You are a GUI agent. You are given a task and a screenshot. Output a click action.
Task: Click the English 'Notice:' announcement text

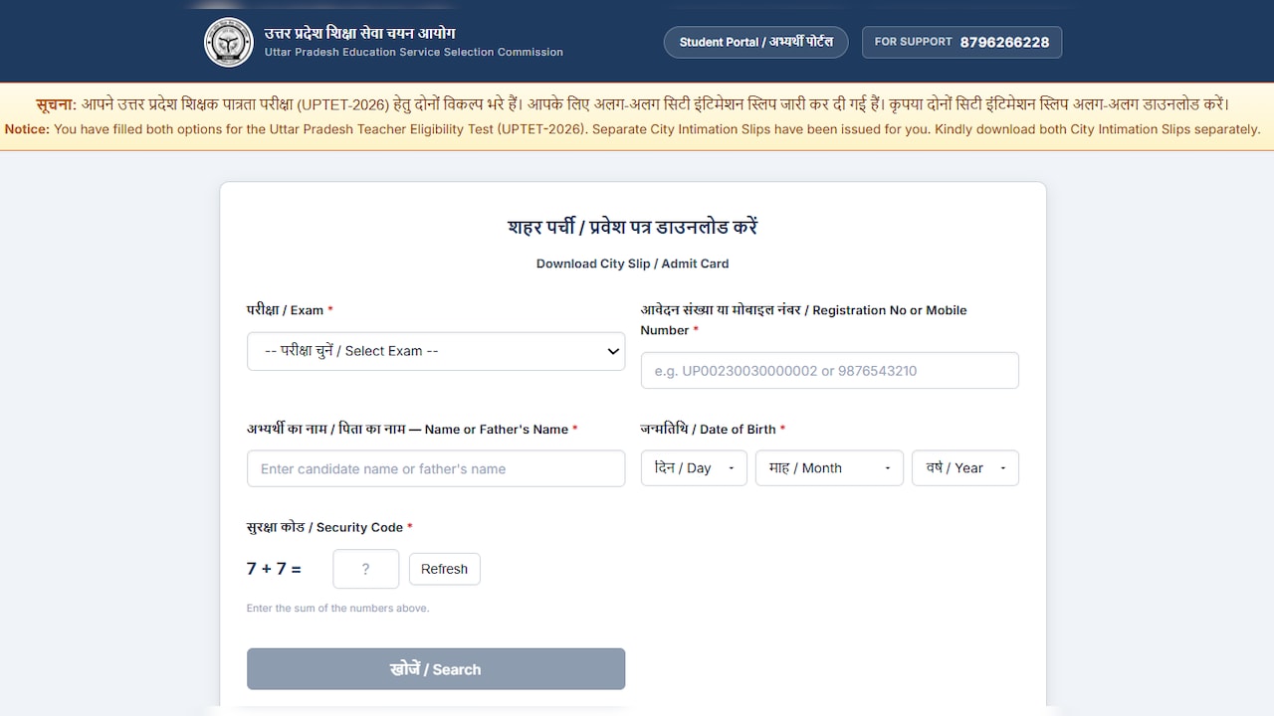632,129
